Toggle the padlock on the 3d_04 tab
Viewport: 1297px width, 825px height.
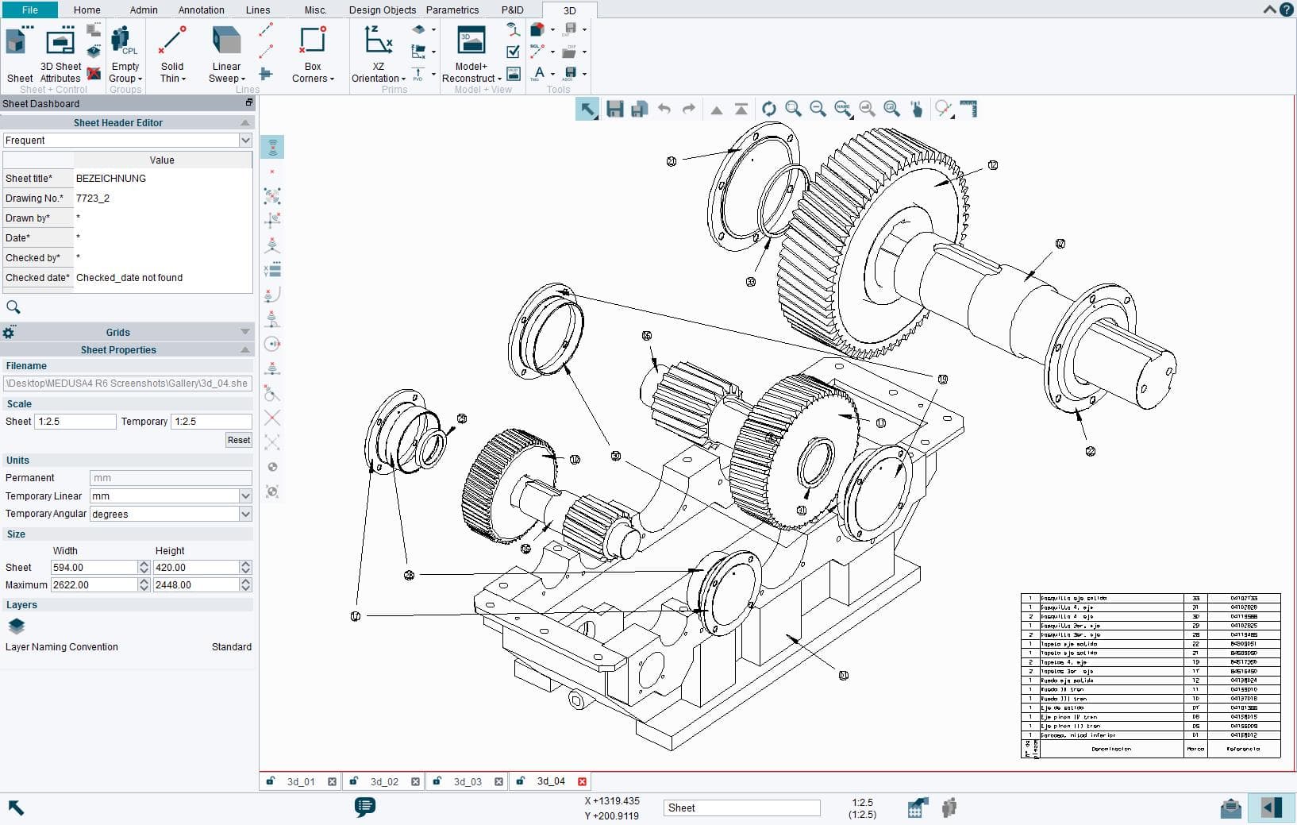pos(521,781)
